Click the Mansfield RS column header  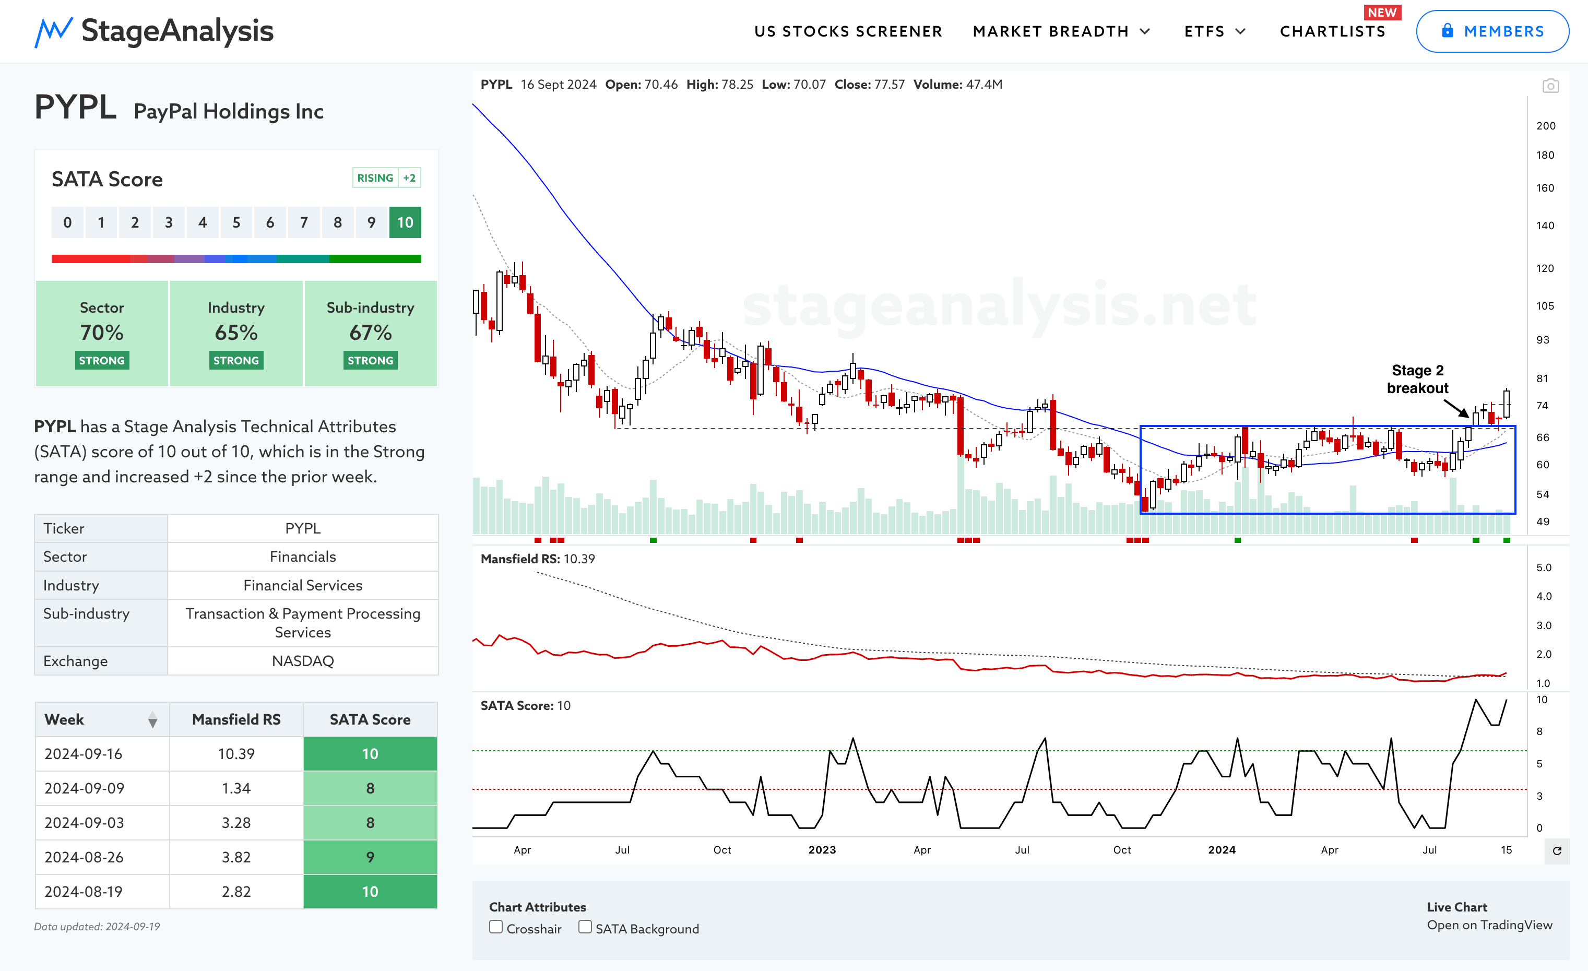(236, 720)
